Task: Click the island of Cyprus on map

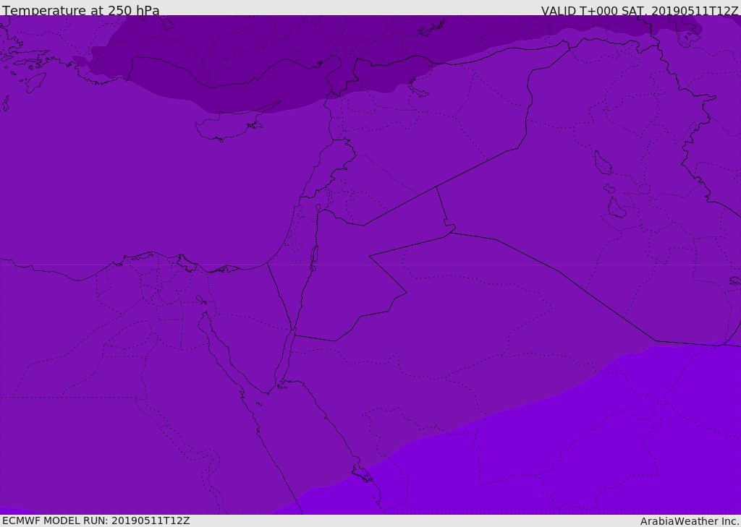Action: coord(232,124)
